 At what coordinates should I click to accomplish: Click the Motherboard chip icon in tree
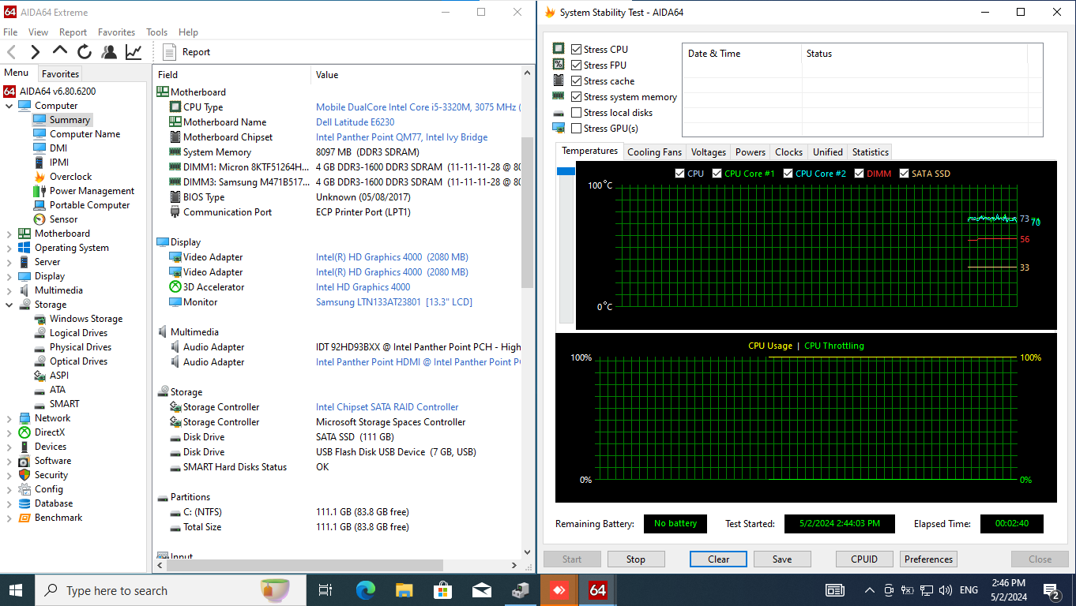(x=24, y=234)
